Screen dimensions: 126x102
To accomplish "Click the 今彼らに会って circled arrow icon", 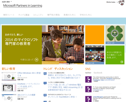I will (x=36, y=60).
